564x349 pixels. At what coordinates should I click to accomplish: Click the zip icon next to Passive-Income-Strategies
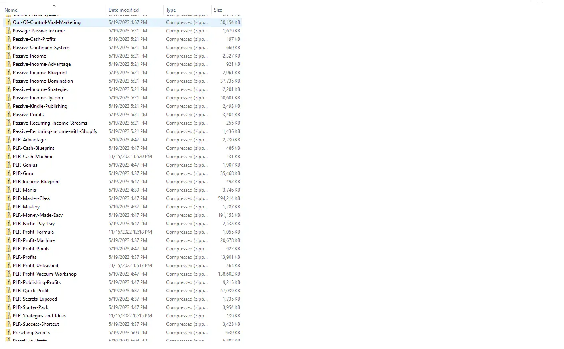tap(8, 89)
